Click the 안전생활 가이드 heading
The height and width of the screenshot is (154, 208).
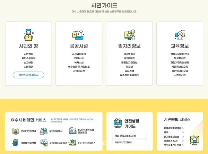tap(132, 123)
